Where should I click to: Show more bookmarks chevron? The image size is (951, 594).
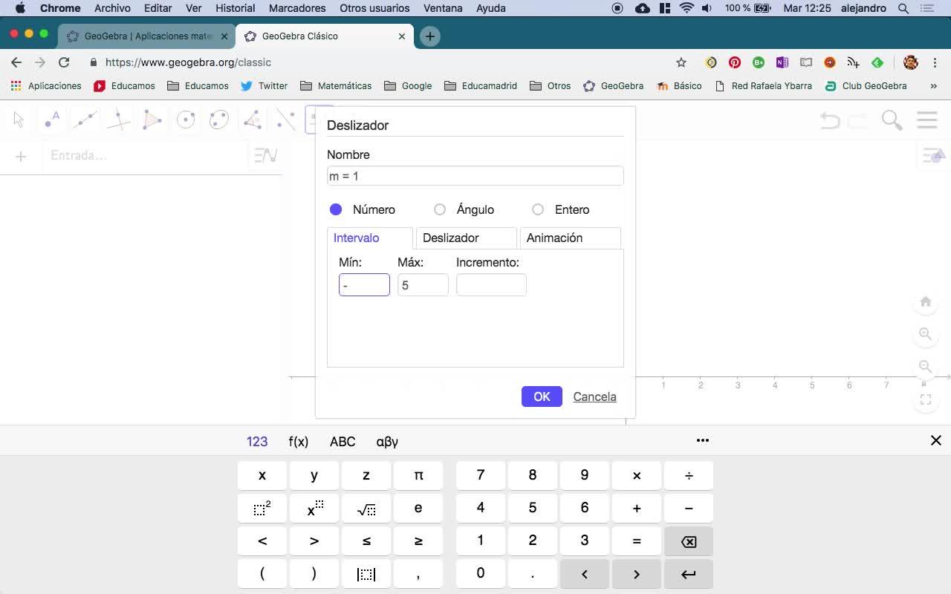[x=934, y=86]
